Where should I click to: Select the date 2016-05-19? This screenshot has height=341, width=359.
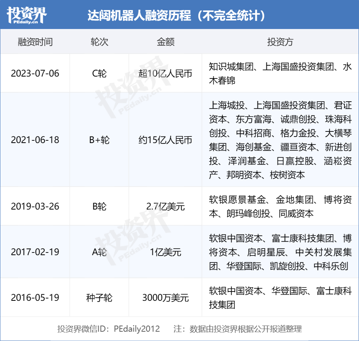35,297
